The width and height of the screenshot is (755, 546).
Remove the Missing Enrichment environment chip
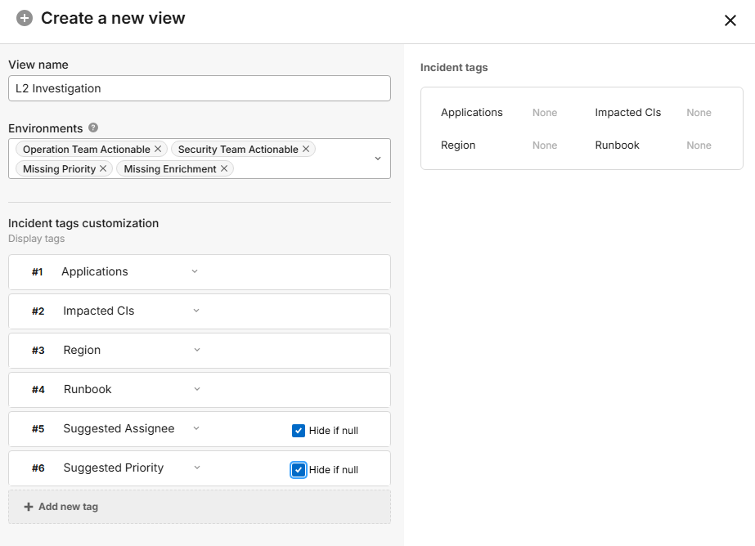point(224,169)
